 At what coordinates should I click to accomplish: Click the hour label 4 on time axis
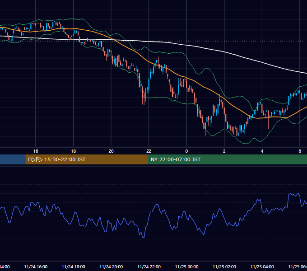tap(262, 151)
